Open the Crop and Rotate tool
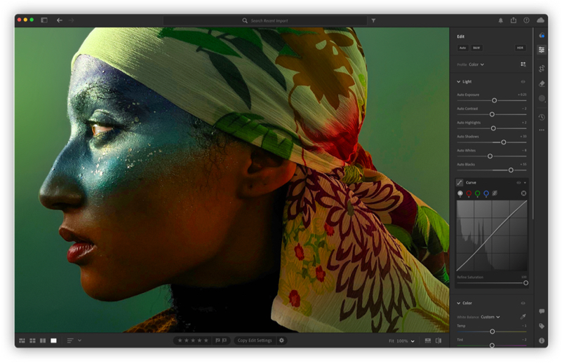Viewport: 562px width, 363px height. coord(542,69)
